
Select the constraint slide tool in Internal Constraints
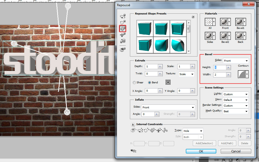click(159, 130)
